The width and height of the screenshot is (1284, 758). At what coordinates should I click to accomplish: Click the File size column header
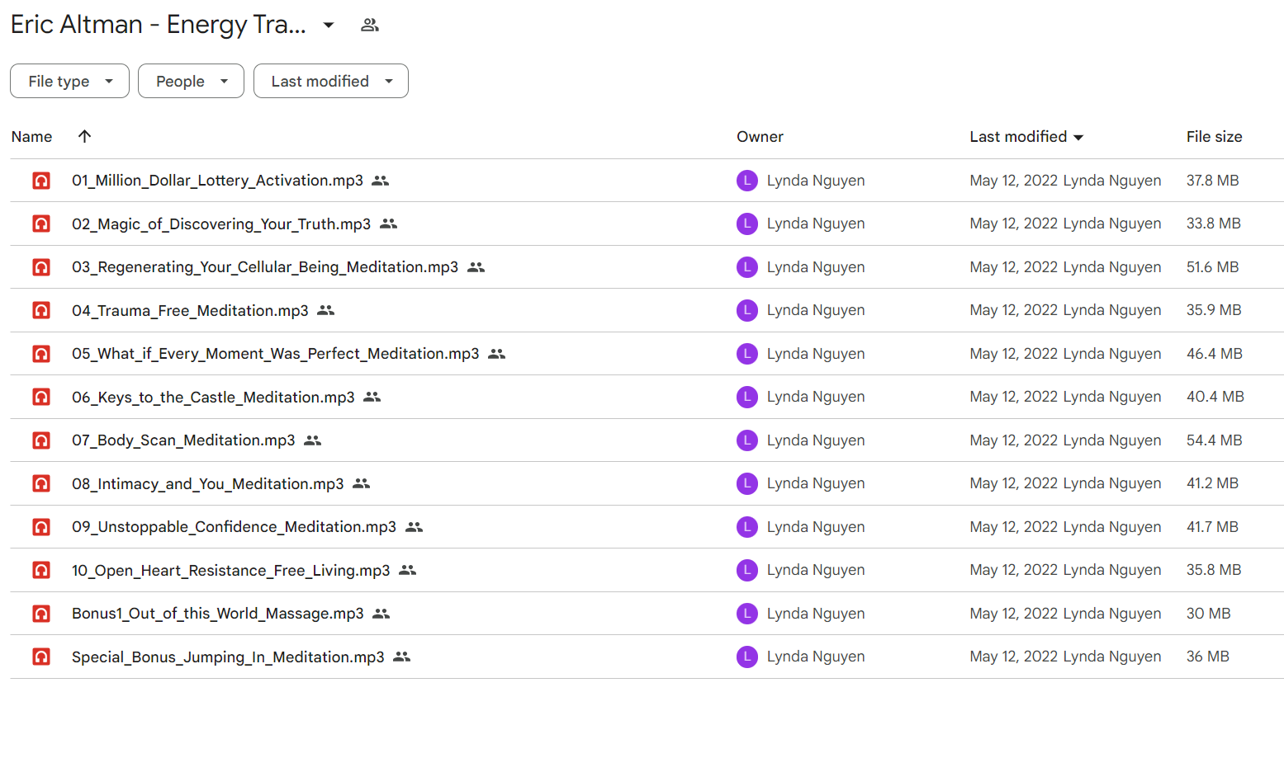pos(1214,137)
